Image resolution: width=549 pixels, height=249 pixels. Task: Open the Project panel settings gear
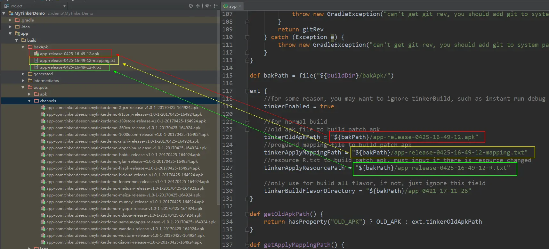(x=207, y=6)
